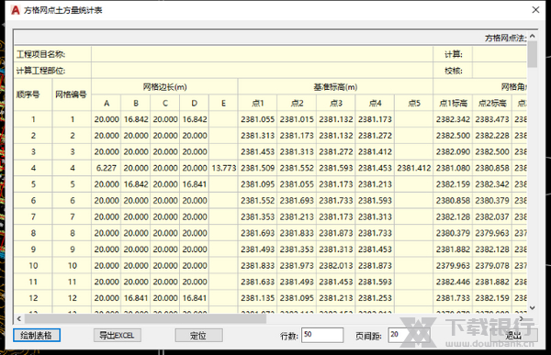551x355 pixels.
Task: Click the column A header
Action: [107, 104]
